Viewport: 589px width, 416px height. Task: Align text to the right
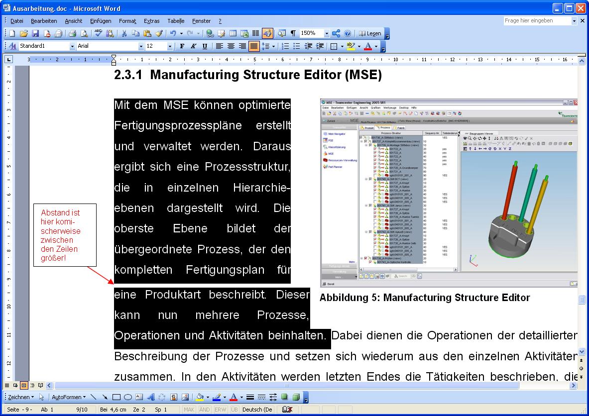pos(242,46)
